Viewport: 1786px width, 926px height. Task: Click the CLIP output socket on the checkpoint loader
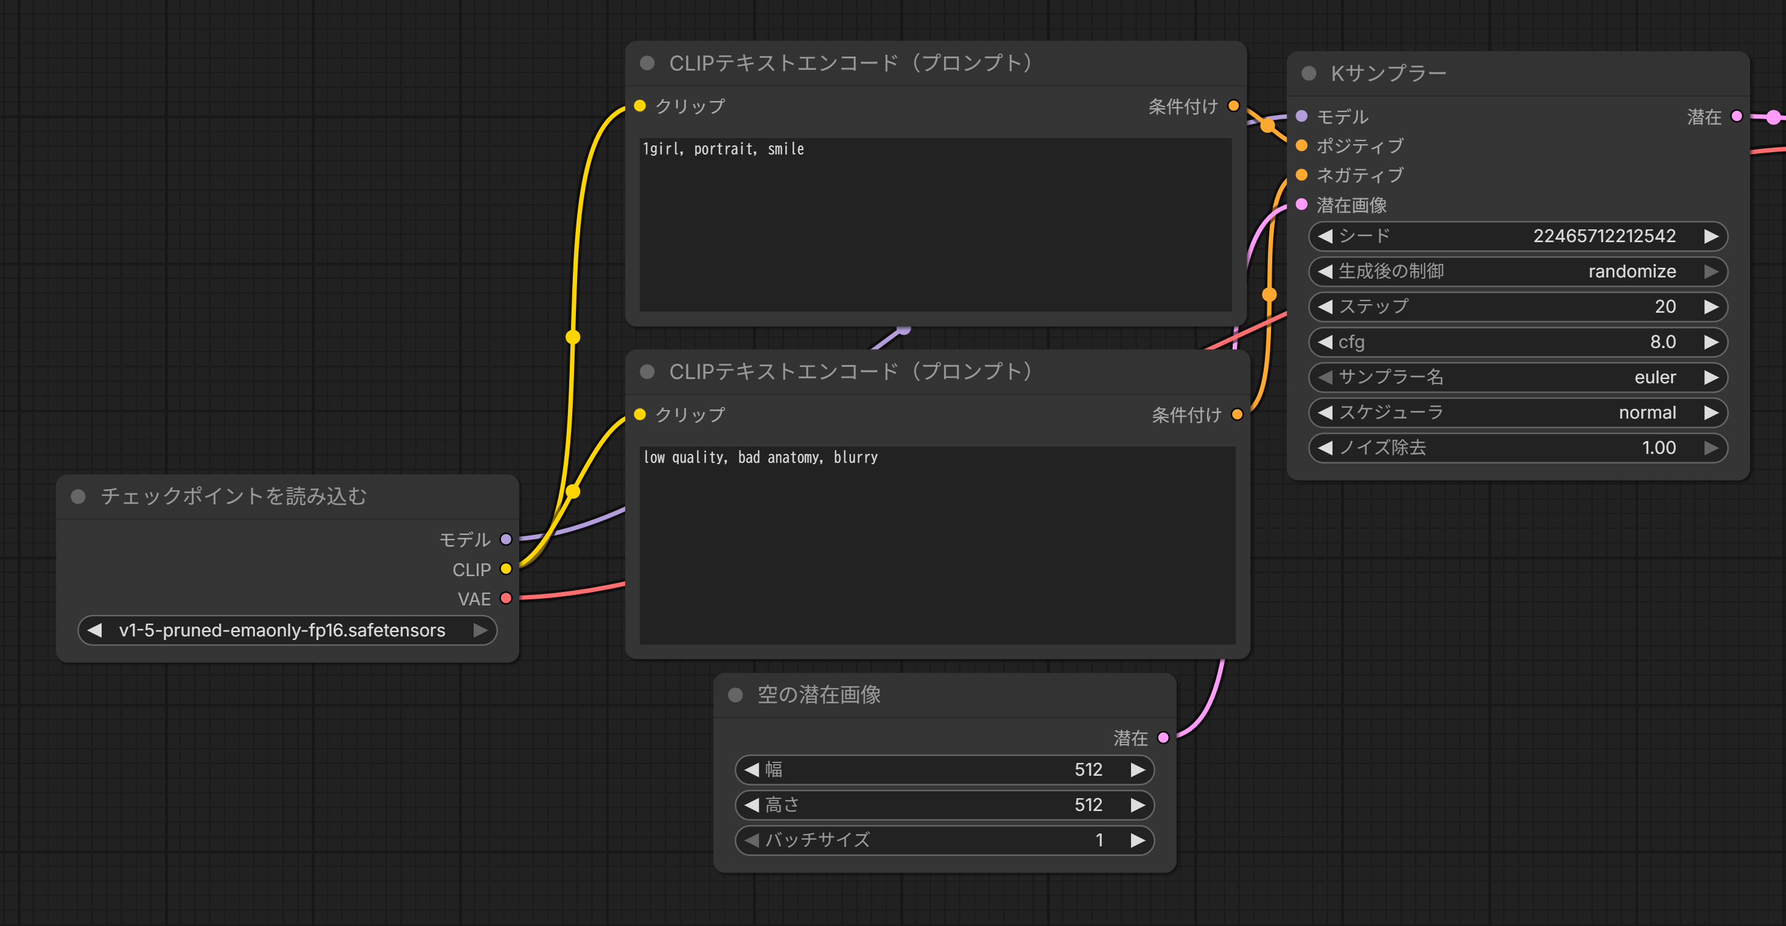[x=506, y=569]
